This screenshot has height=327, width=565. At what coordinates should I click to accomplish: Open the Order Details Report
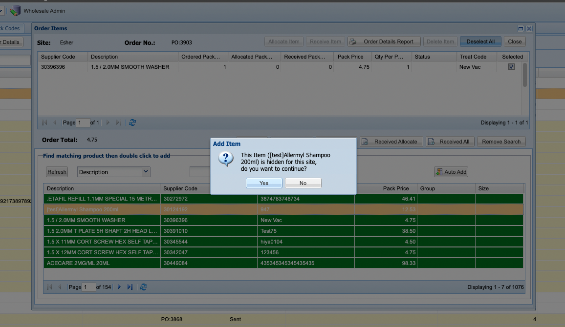(384, 42)
